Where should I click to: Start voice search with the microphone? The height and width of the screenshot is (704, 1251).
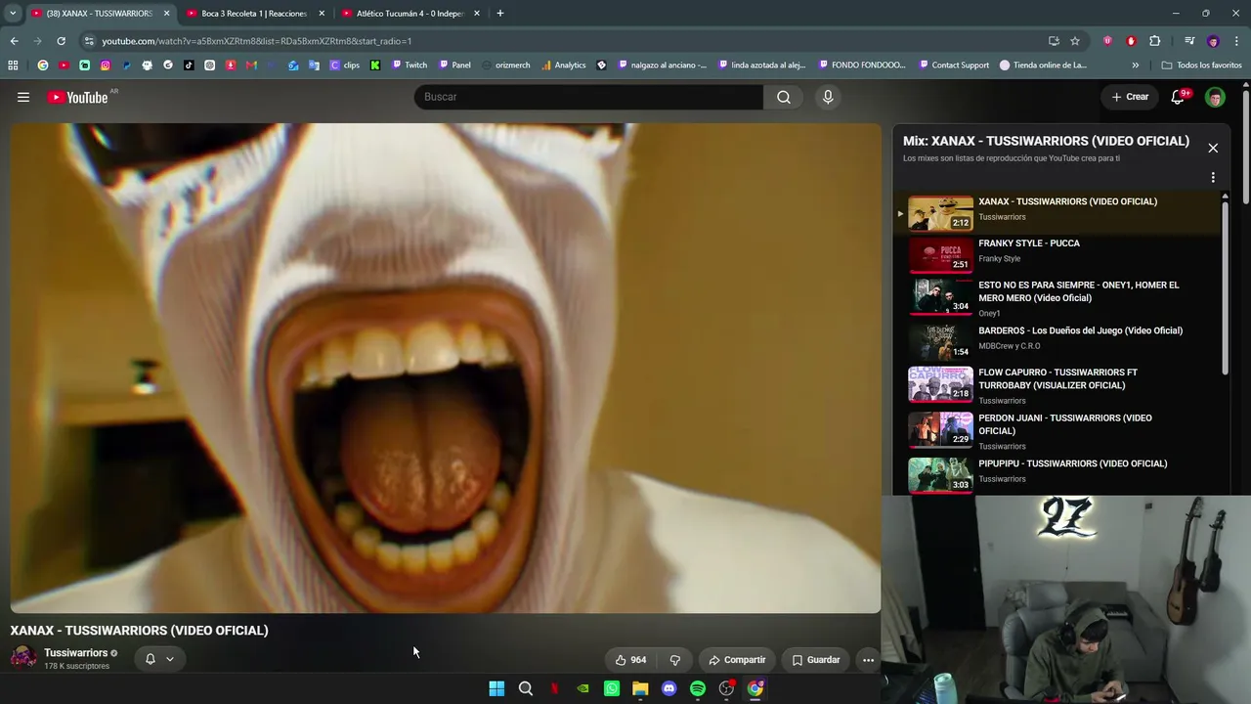pos(828,97)
